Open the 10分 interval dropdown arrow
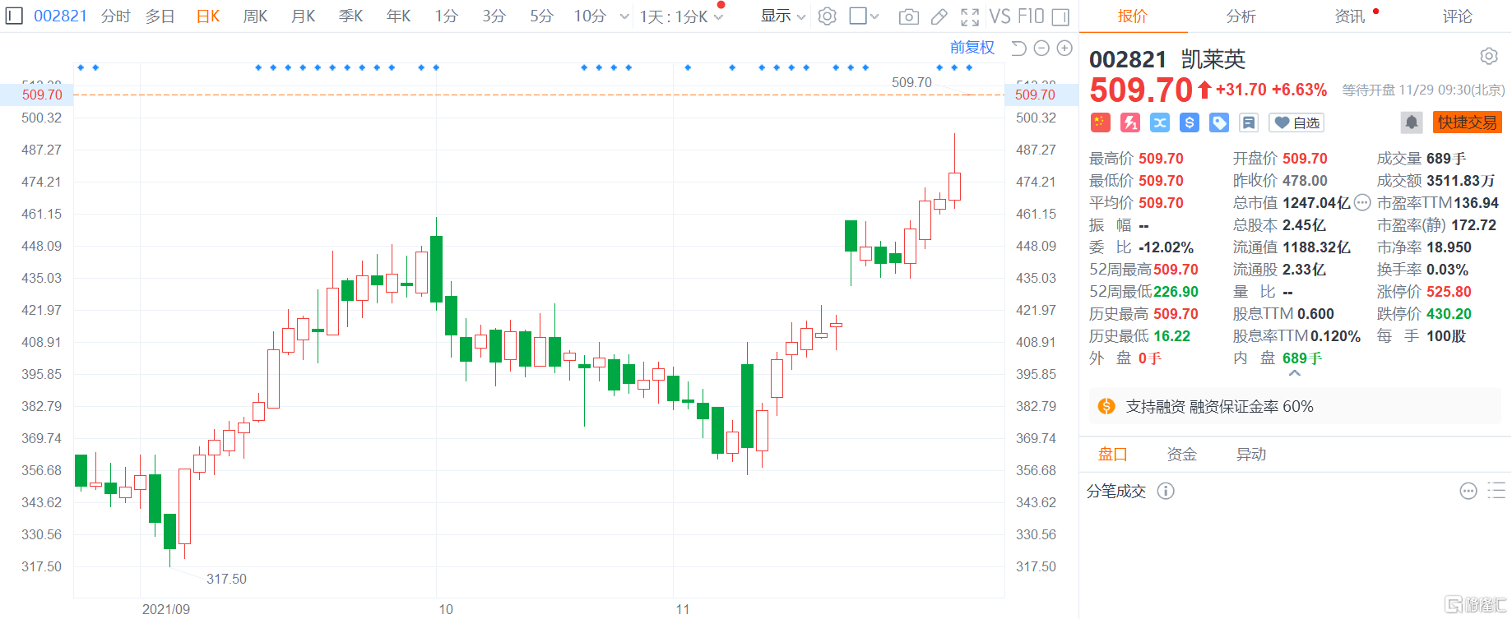Screen dimensions: 1512x619 point(624,16)
